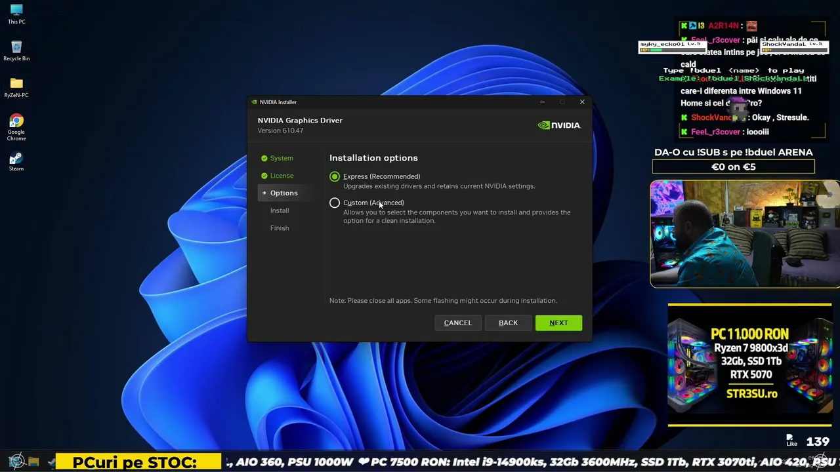Viewport: 840px width, 472px height.
Task: Select the This PC desktop icon
Action: [x=16, y=14]
